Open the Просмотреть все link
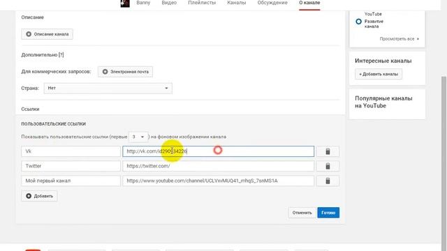 [x=399, y=39]
